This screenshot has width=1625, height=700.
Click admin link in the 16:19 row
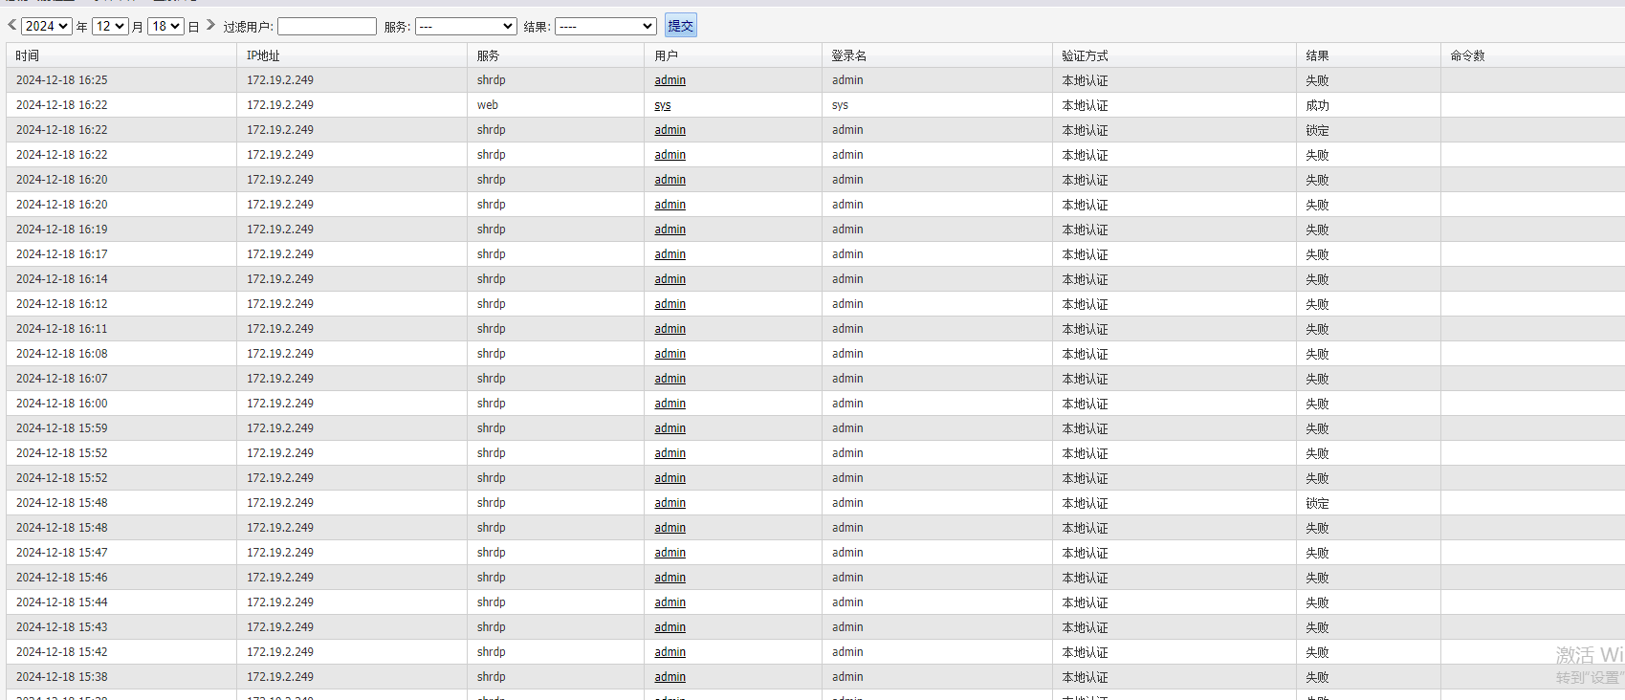pos(670,230)
